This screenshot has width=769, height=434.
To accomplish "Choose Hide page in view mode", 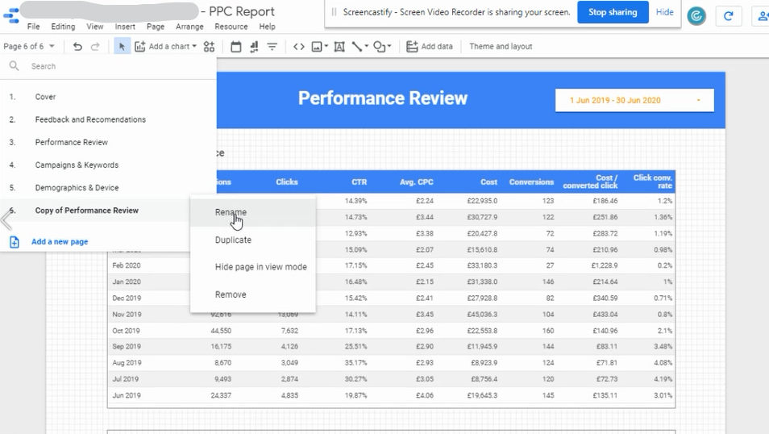I will (x=253, y=267).
